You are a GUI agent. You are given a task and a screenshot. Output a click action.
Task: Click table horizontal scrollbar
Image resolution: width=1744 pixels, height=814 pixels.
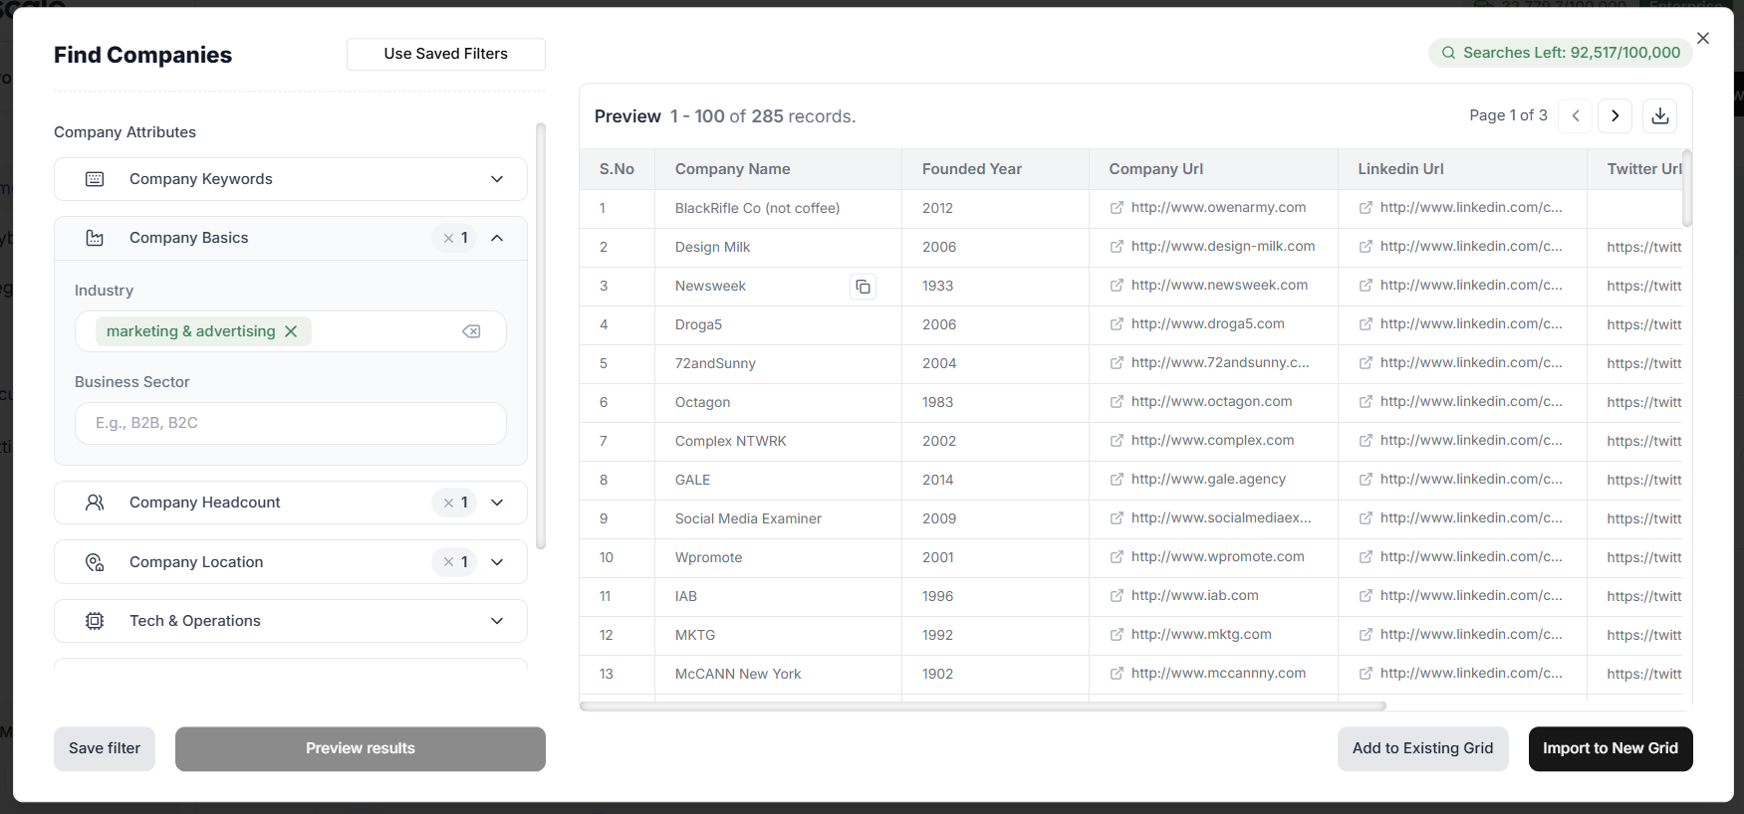pos(982,707)
